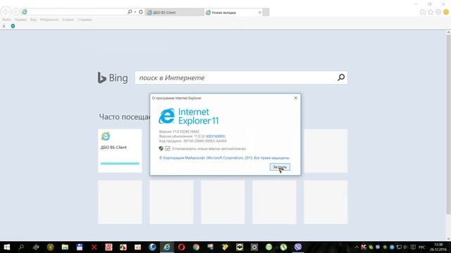Open the Windows Start menu

(x=6, y=247)
